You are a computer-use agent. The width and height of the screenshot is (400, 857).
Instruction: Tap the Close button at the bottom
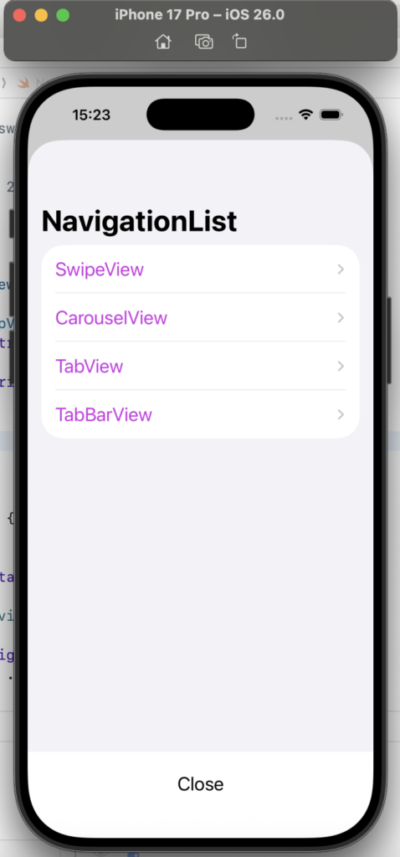coord(201,783)
